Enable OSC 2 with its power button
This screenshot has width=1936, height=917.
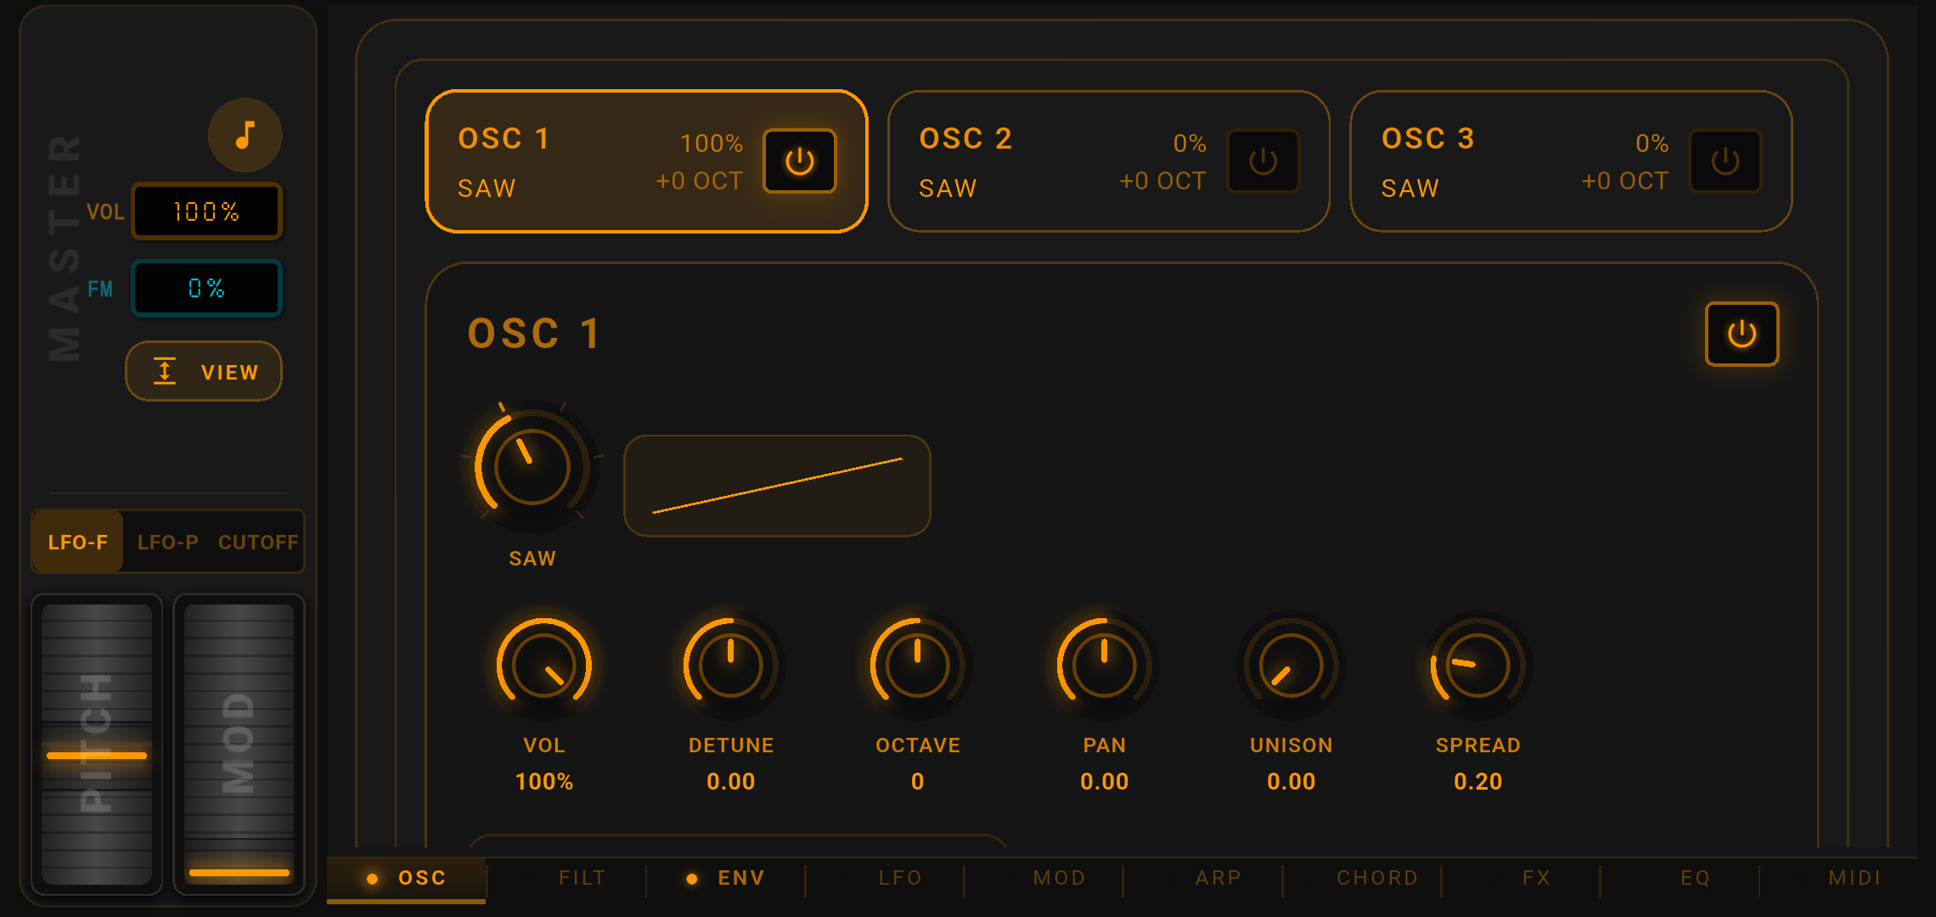tap(1263, 161)
